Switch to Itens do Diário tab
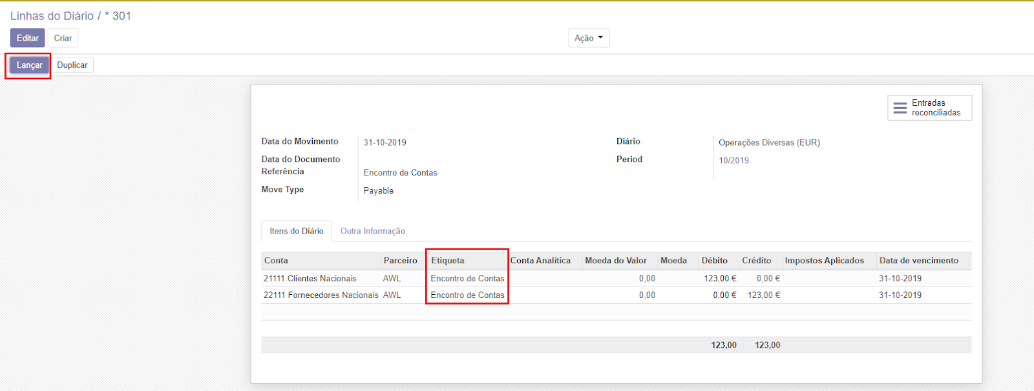 tap(297, 231)
